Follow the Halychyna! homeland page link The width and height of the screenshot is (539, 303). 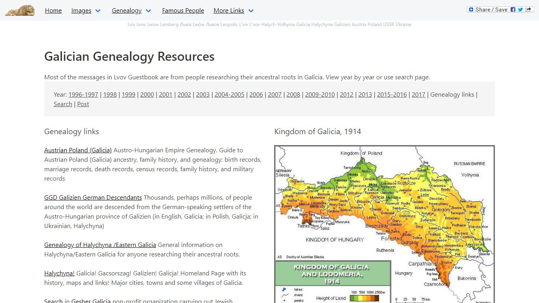(59, 273)
